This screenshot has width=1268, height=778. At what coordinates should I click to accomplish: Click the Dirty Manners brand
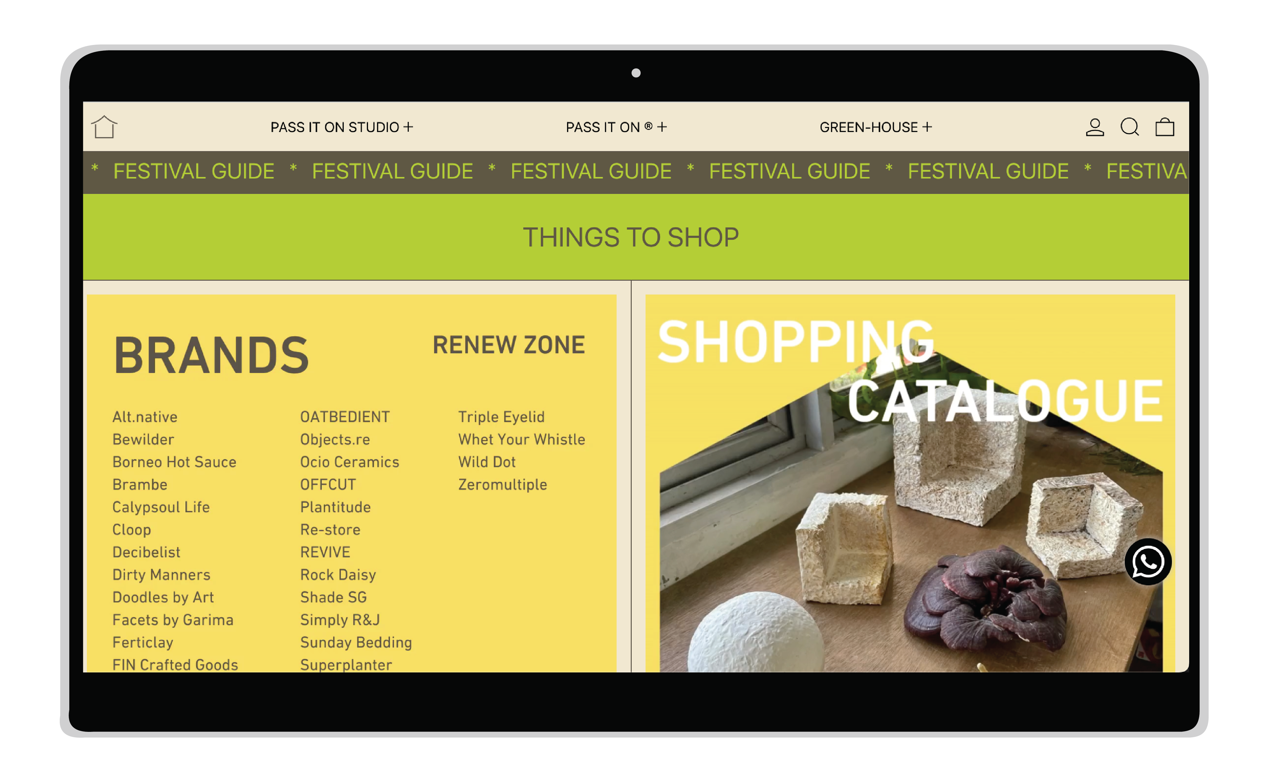point(161,575)
